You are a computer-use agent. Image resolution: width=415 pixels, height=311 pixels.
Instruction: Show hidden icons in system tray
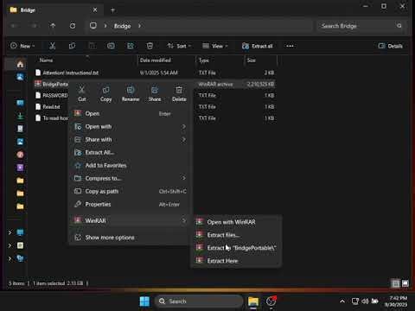coord(342,301)
